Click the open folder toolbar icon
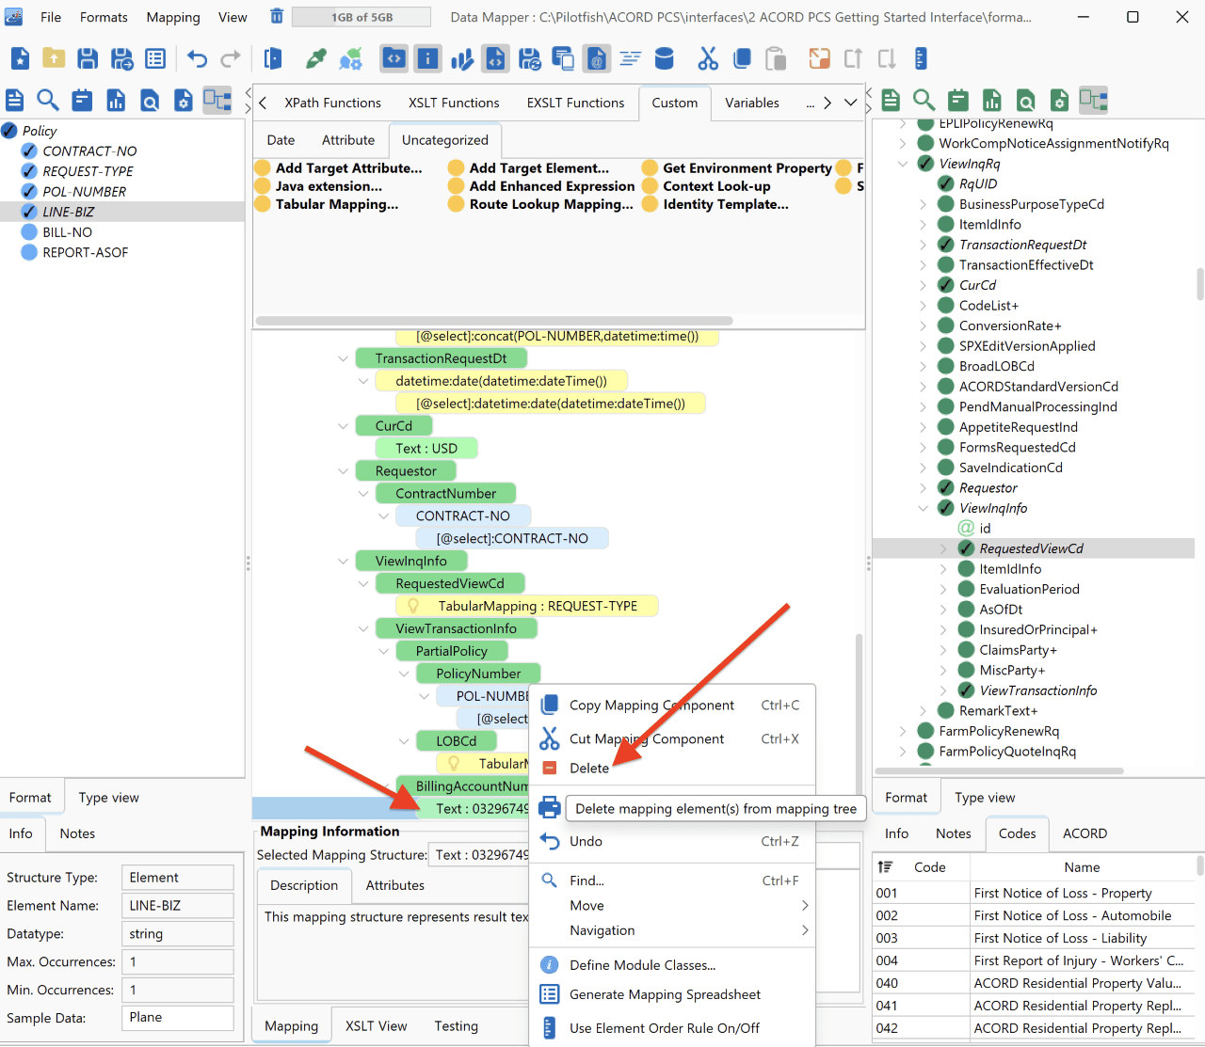The image size is (1205, 1047). click(54, 58)
